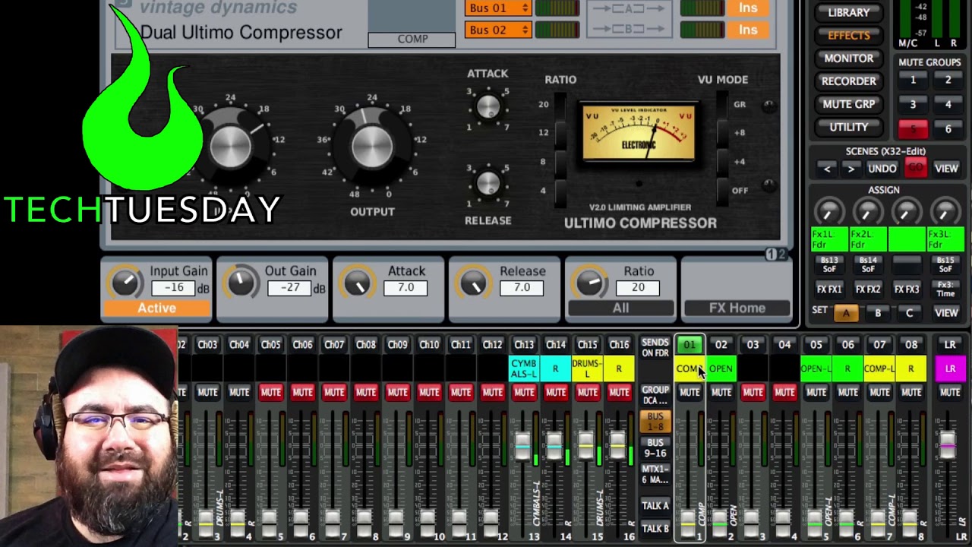Unmute channel Ch05
This screenshot has width=972, height=547.
[271, 392]
